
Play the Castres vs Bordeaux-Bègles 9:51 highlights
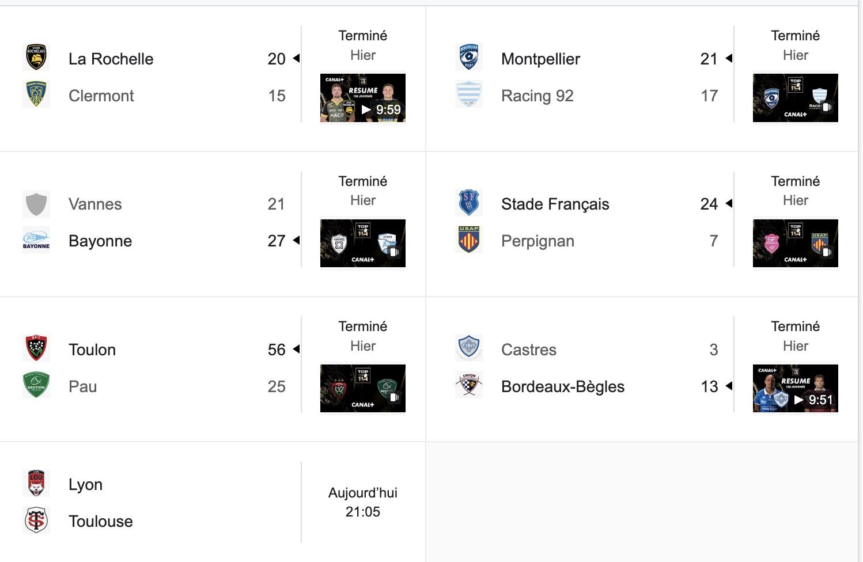(x=796, y=389)
